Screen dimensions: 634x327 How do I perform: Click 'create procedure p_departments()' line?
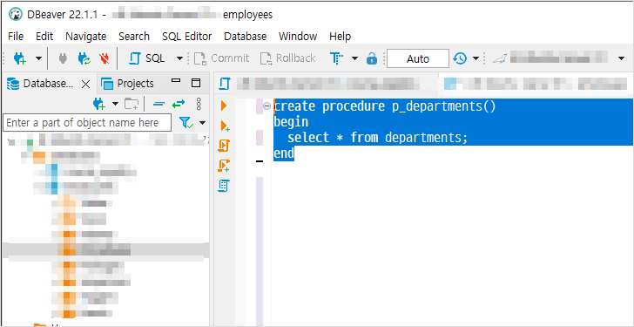click(385, 106)
